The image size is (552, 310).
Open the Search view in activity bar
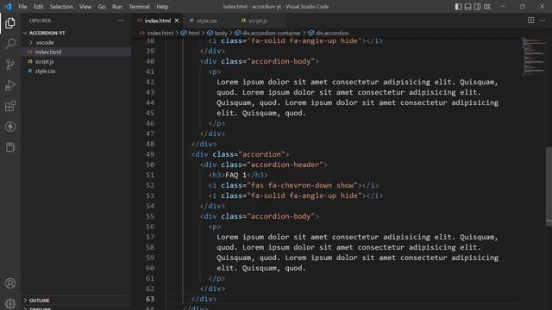coord(10,44)
